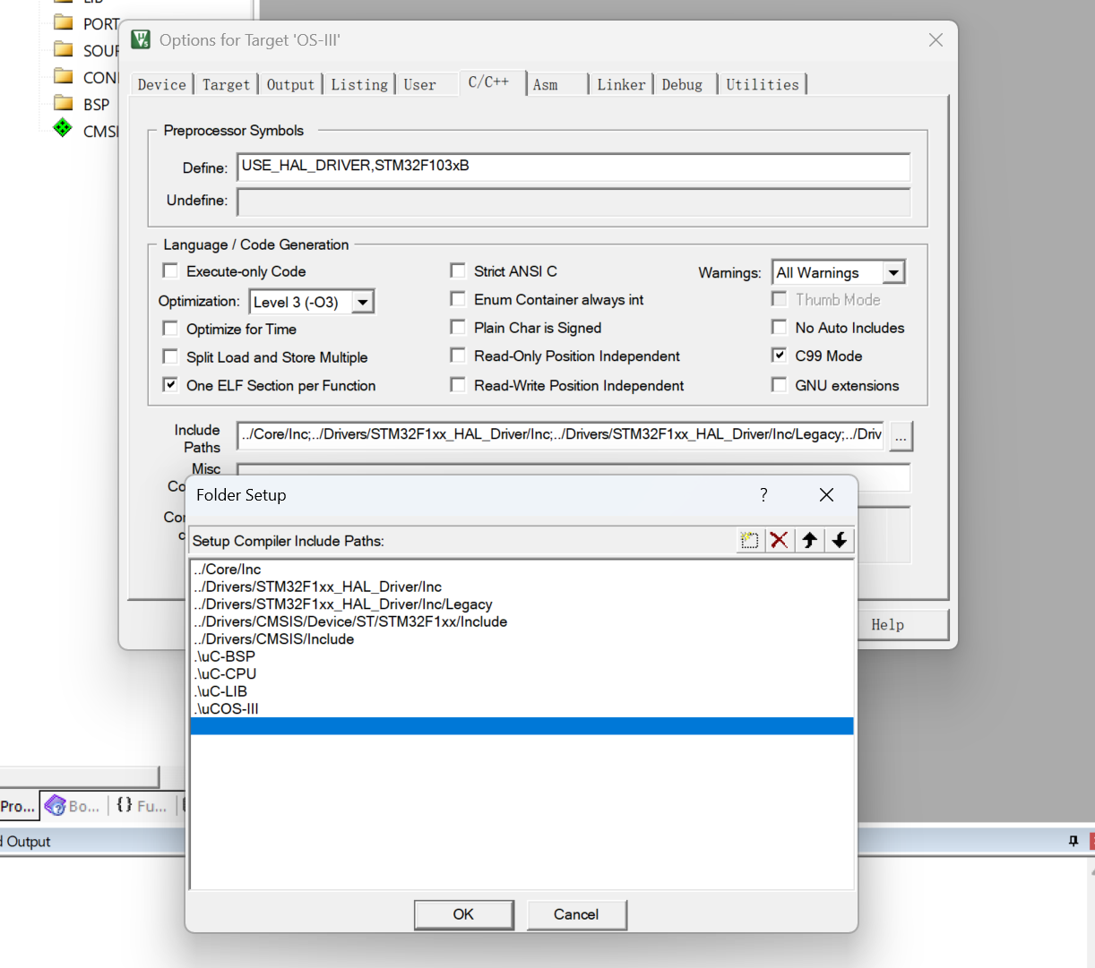This screenshot has height=968, width=1095.
Task: Enable Optimize for Time
Action: (x=170, y=329)
